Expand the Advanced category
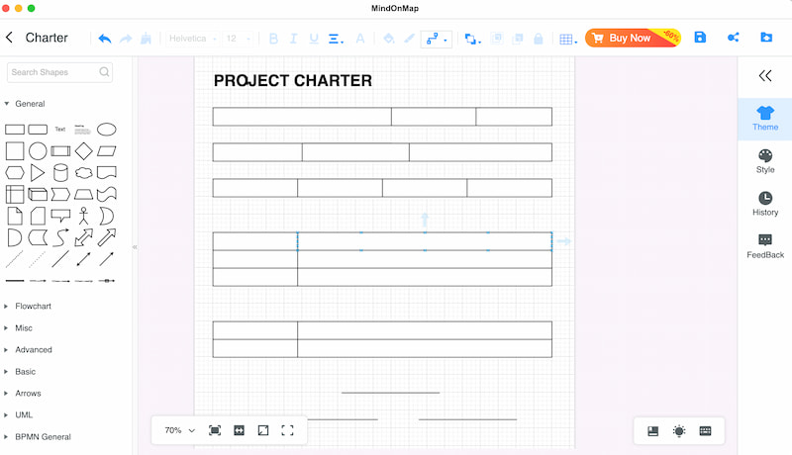792x455 pixels. [29, 349]
